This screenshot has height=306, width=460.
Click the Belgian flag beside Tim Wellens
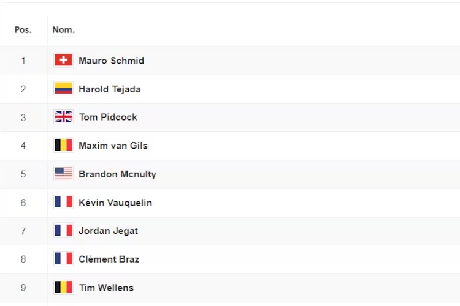point(63,287)
